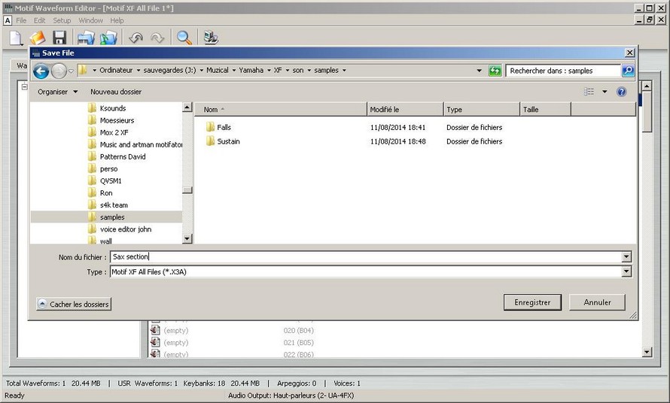The height and width of the screenshot is (403, 670).
Task: Click the green refresh icon in address bar
Action: [495, 71]
